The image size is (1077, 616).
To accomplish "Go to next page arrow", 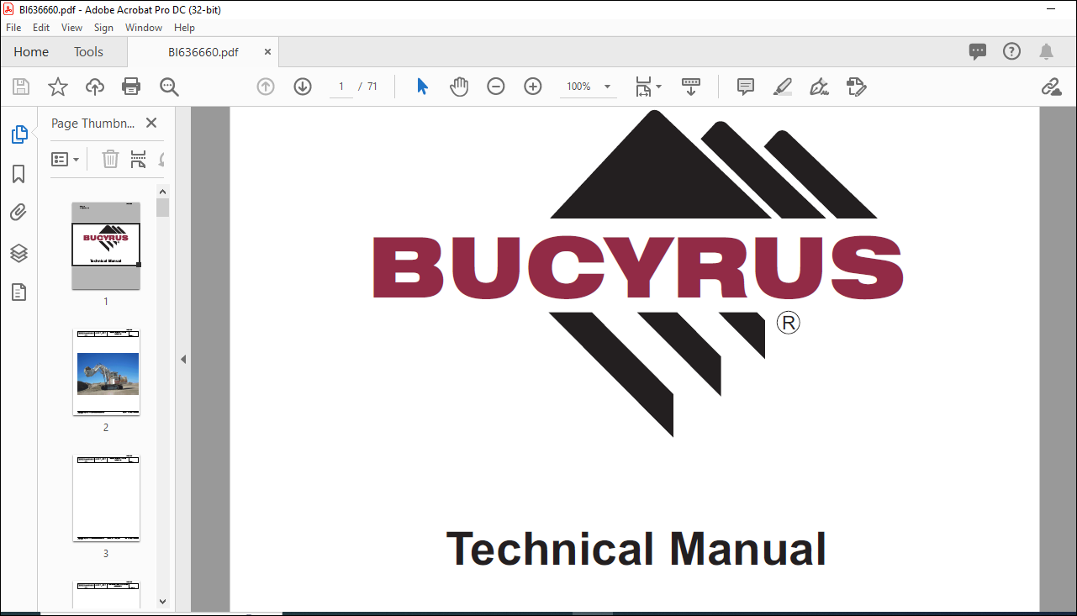I will (303, 87).
